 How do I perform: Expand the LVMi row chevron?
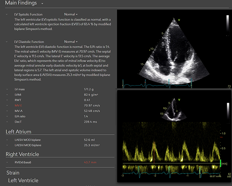pos(7,94)
